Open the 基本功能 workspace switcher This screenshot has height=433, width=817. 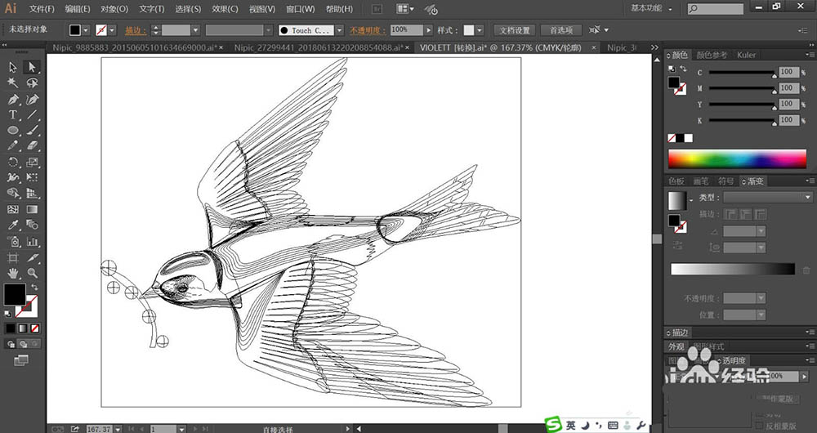click(x=651, y=8)
